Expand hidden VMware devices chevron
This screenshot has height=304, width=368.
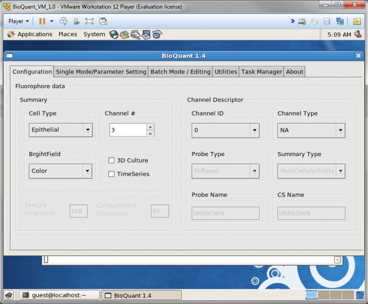(293, 21)
